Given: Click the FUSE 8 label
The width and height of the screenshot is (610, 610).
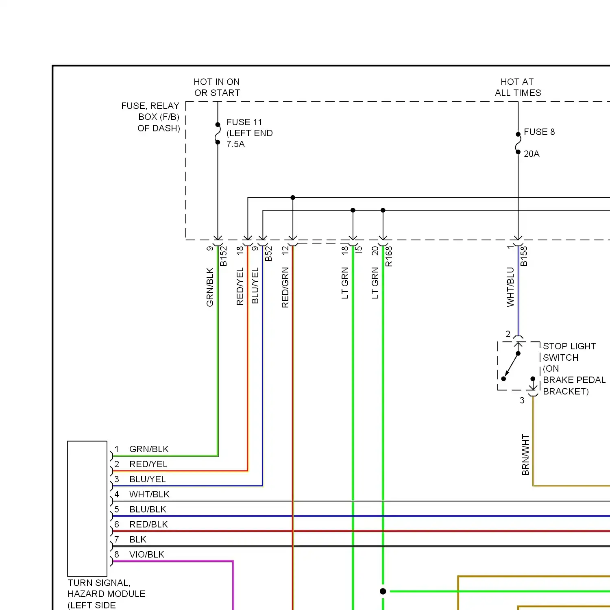Looking at the screenshot, I should (x=539, y=132).
